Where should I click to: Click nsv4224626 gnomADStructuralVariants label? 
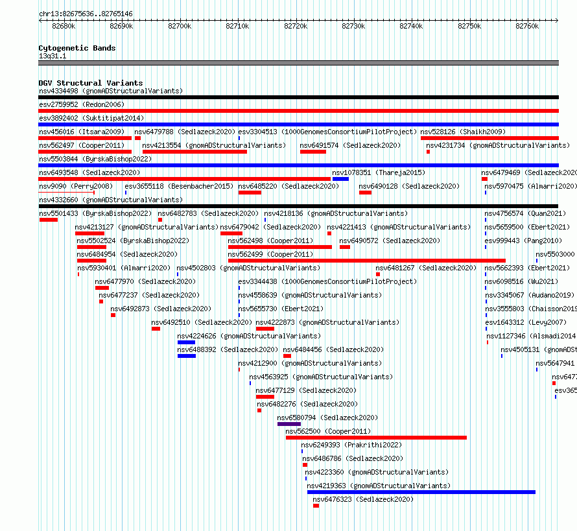(x=249, y=336)
